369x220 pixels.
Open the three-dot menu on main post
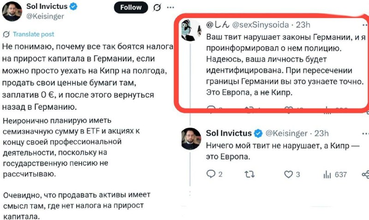pos(171,8)
